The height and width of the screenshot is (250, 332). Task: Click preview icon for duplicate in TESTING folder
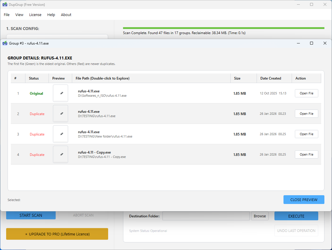click(60, 113)
